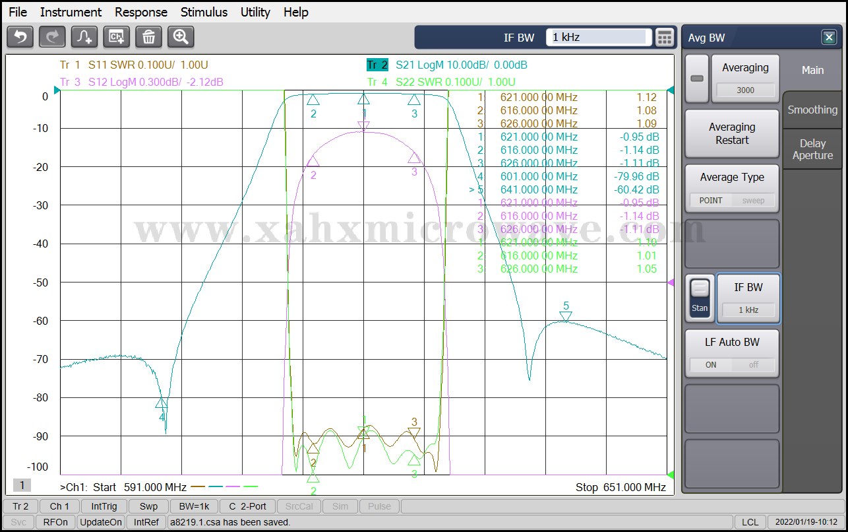
Task: Toggle the averaging enable switch beside Averaging
Action: pos(696,79)
